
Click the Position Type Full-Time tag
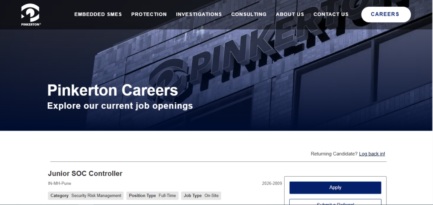click(152, 196)
